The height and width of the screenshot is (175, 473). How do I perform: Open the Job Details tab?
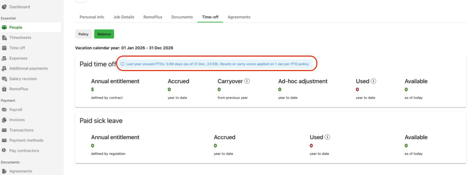point(124,17)
